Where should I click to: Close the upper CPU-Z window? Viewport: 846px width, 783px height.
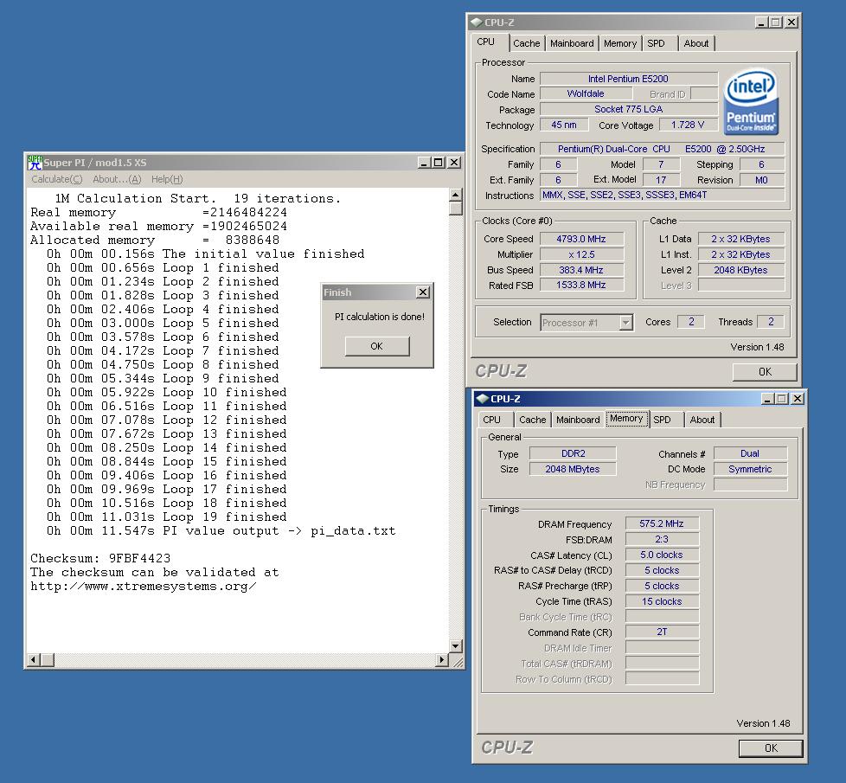coord(791,22)
